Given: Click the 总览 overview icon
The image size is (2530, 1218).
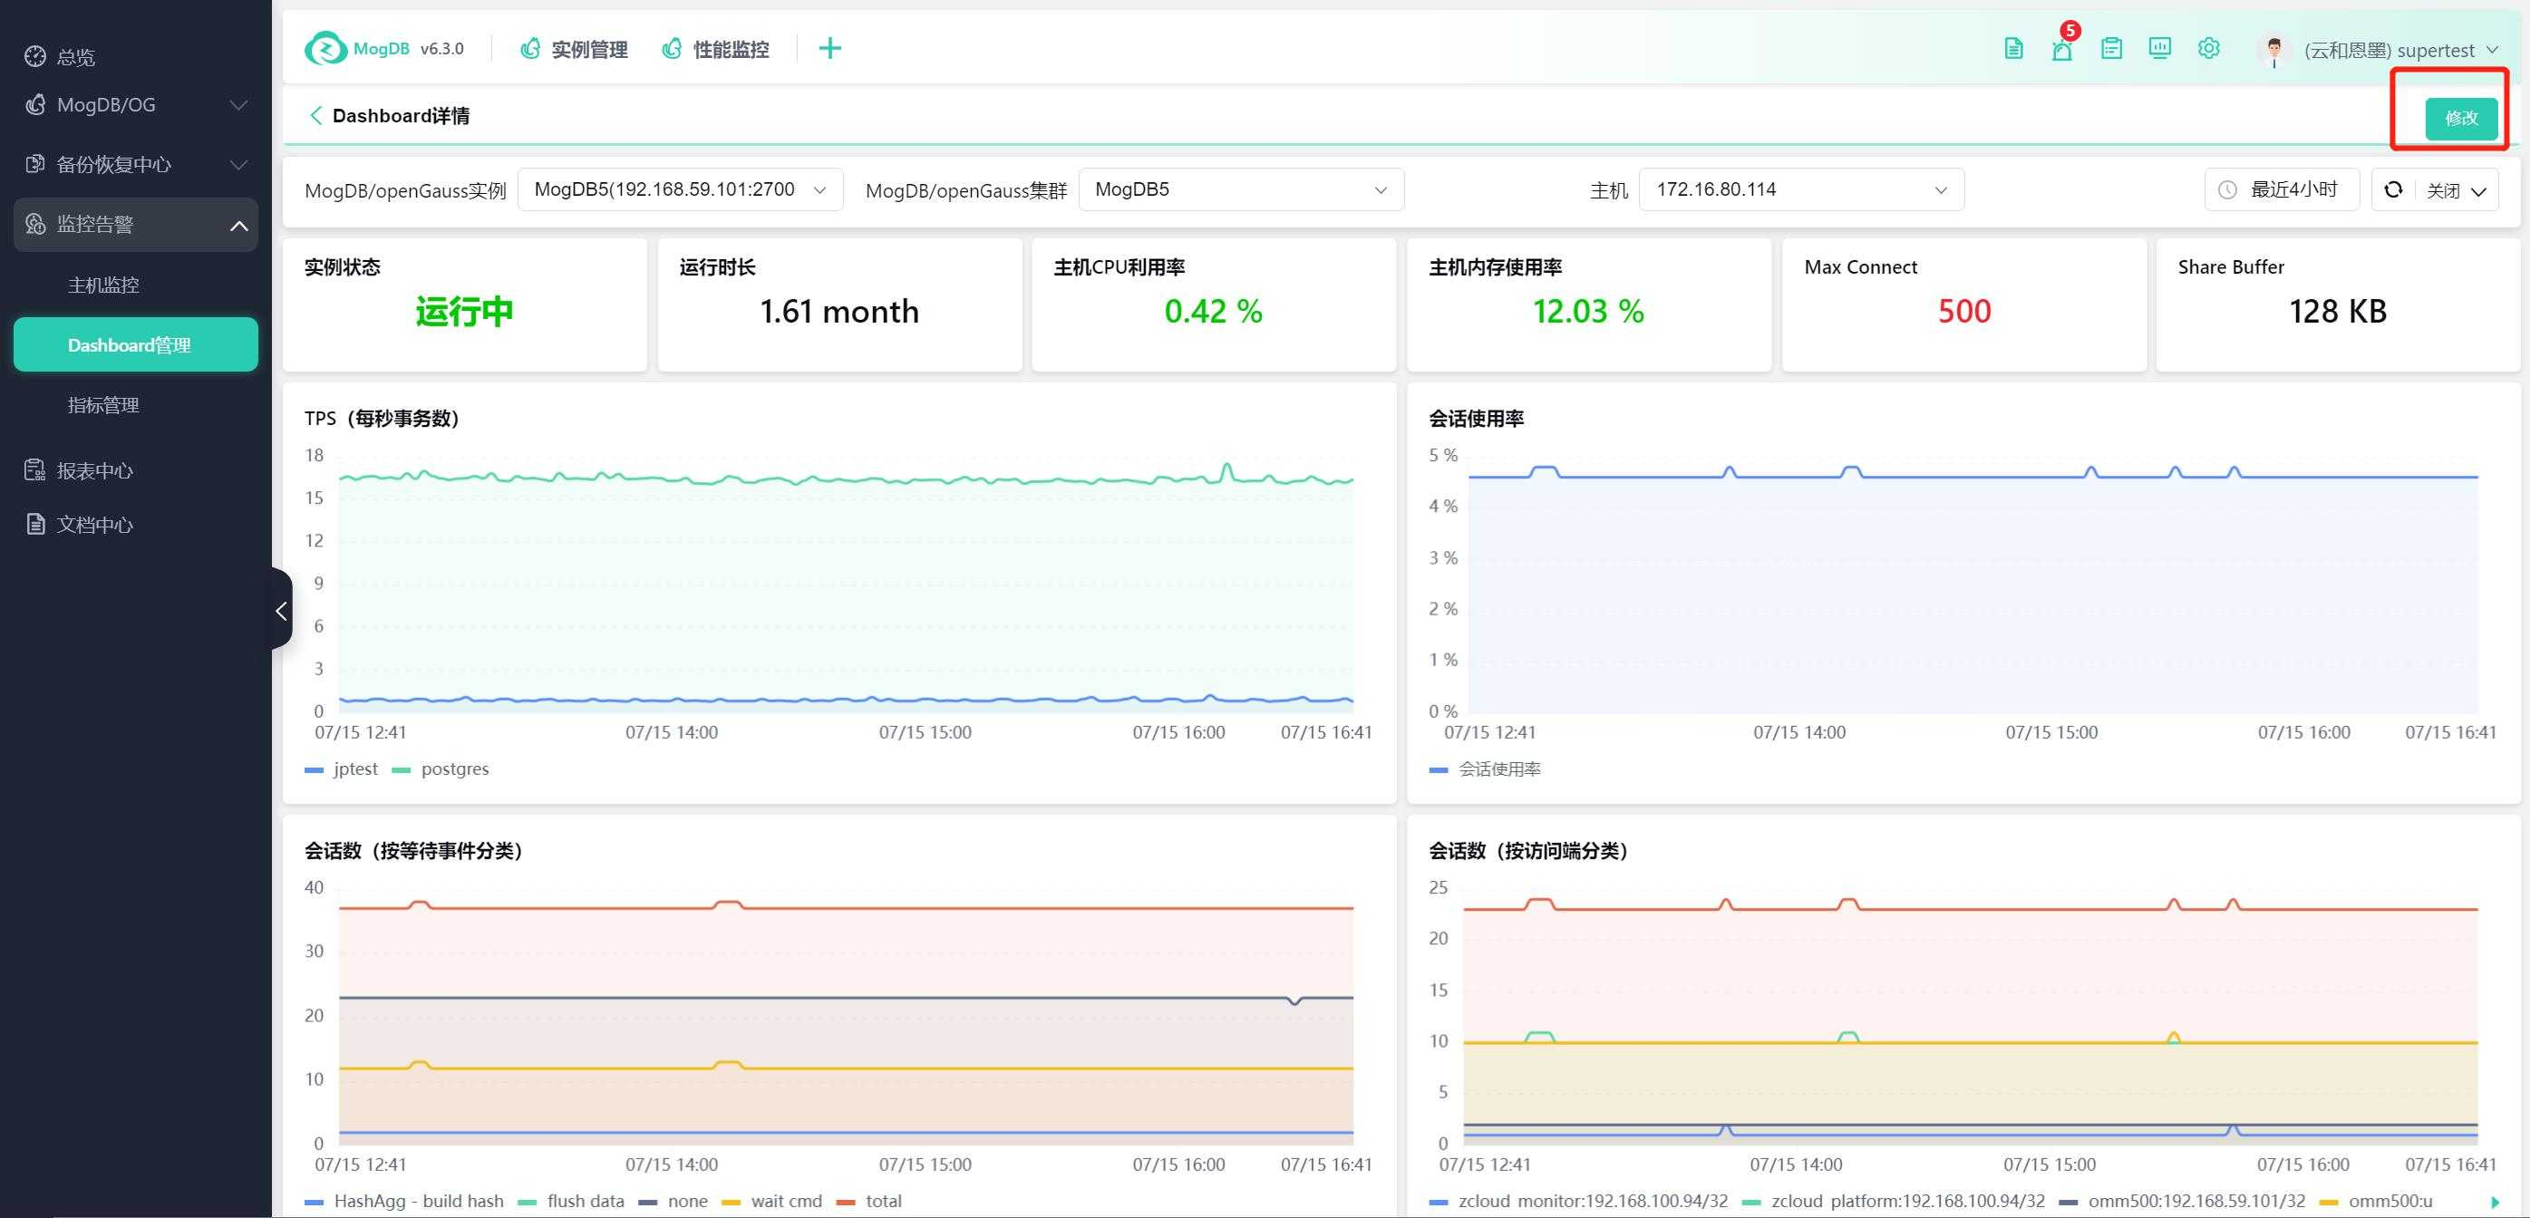Looking at the screenshot, I should (35, 56).
